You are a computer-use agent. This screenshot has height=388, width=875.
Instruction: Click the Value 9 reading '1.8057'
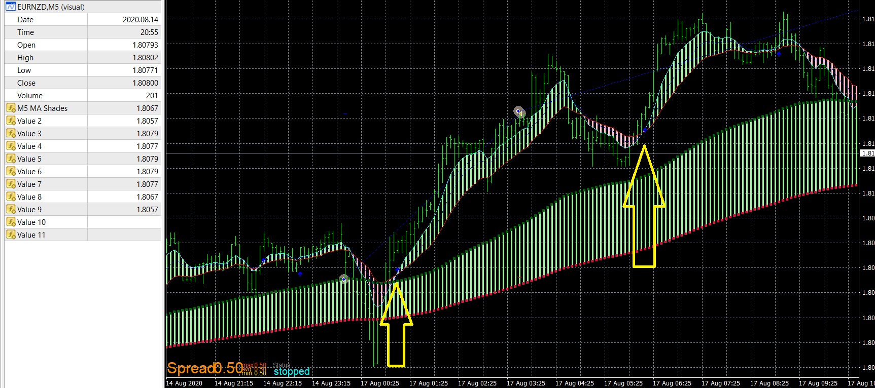click(x=147, y=209)
